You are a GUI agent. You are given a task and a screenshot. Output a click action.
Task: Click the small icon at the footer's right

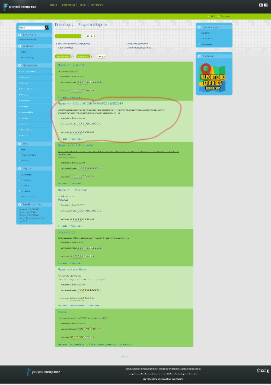263,371
